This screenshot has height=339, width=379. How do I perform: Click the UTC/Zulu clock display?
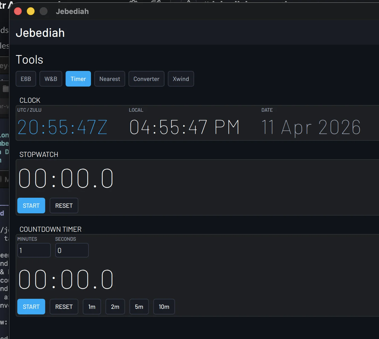(62, 127)
